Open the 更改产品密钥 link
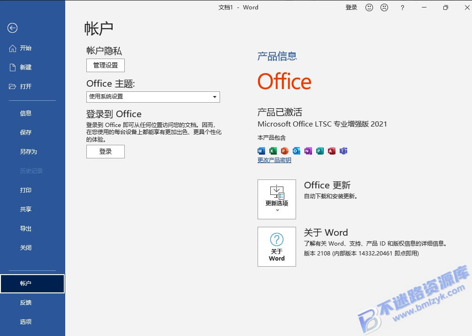Screen dimensions: 472x336 [274, 160]
